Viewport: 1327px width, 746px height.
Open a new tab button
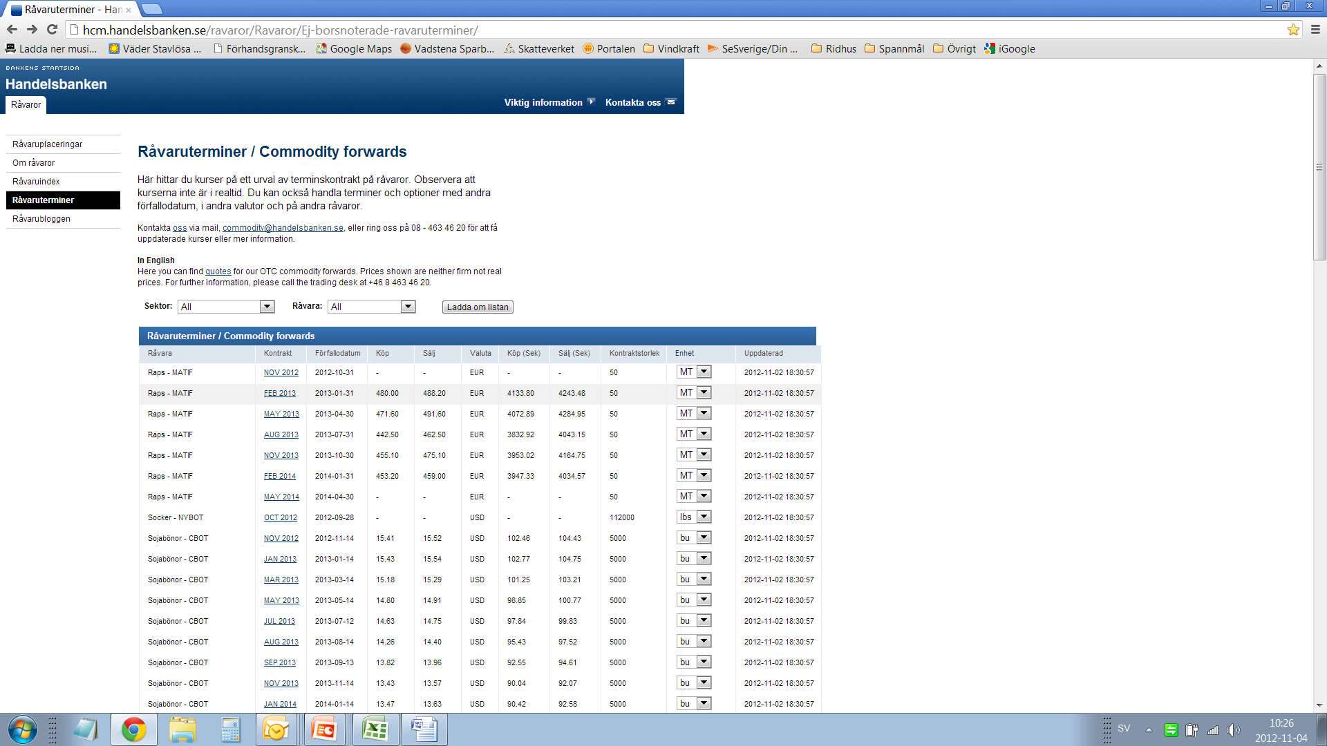pos(151,9)
